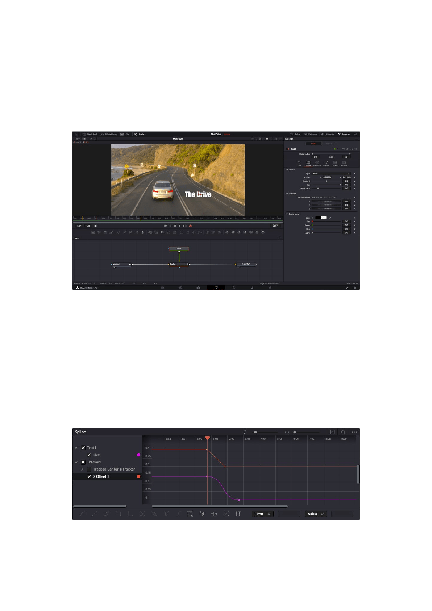
Task: Toggle the Inspector panel button
Action: click(344, 134)
